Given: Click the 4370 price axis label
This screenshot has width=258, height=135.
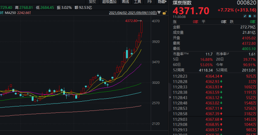Looking at the screenshot, I should click(156, 21).
